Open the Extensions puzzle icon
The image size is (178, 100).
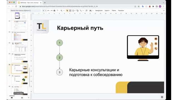153,6
